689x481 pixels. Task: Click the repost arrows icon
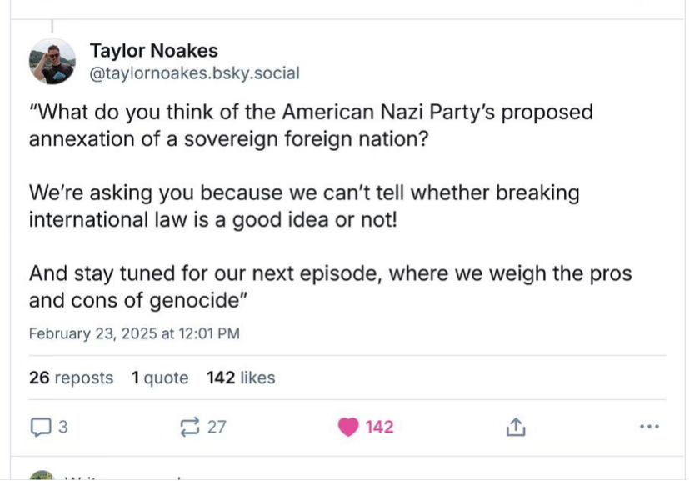coord(188,428)
